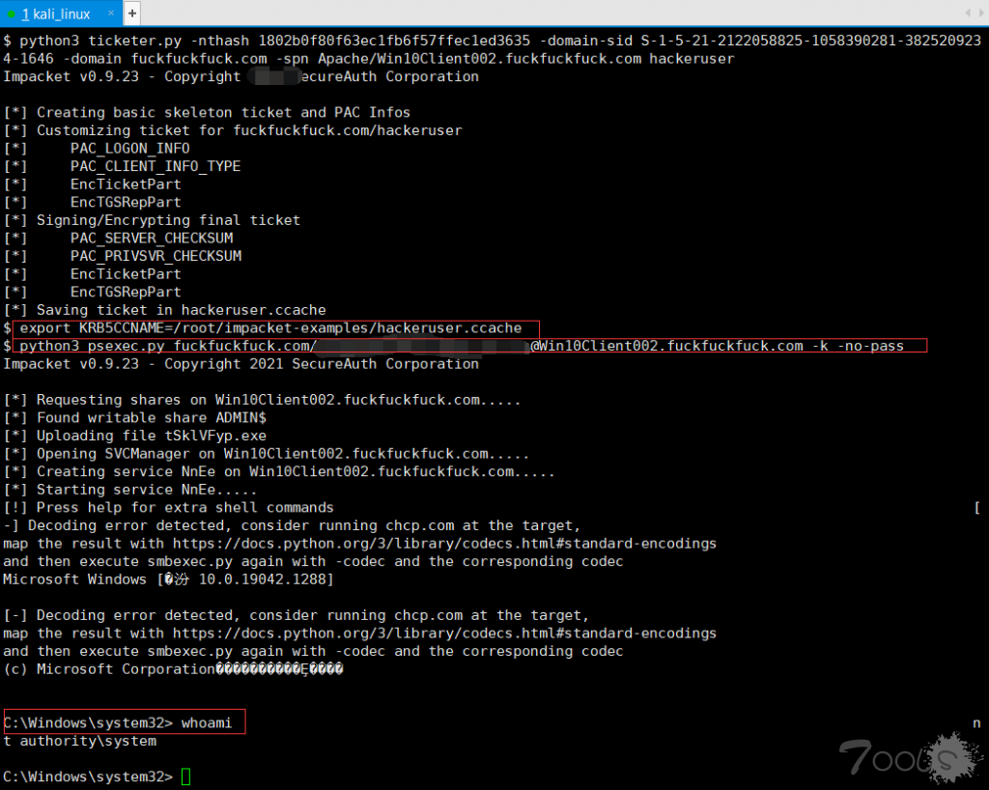The height and width of the screenshot is (790, 989).
Task: Click the green cursor at the bottom prompt
Action: [x=185, y=776]
